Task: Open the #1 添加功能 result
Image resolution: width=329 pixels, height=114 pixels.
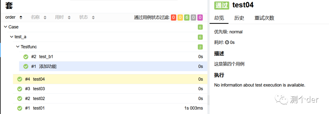Action: pos(113,66)
